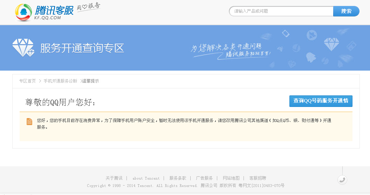The image size is (370, 195).
Task: Select the 尊敬的QQ用户您好 heading
Action: point(60,102)
